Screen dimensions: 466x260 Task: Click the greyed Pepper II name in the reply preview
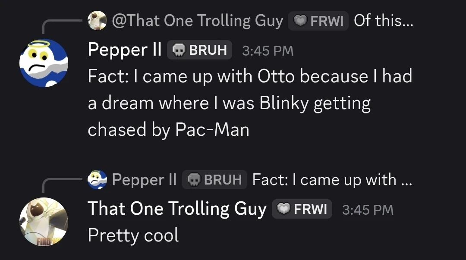point(144,179)
